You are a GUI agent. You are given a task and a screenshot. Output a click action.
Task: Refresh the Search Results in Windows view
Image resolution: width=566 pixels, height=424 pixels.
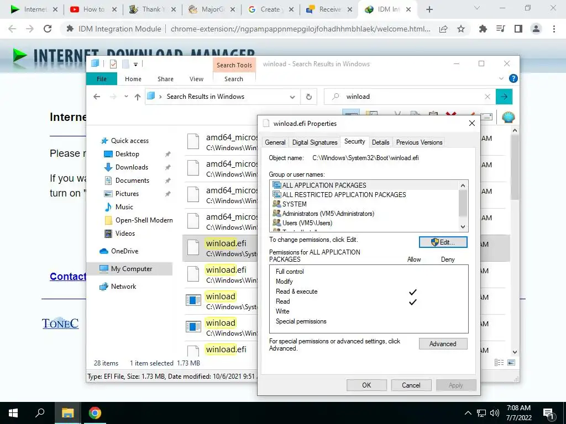point(308,97)
